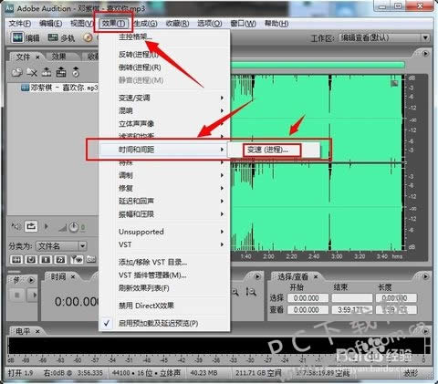Toggle 启用预加载及延迟预览(P) checked item

click(164, 323)
